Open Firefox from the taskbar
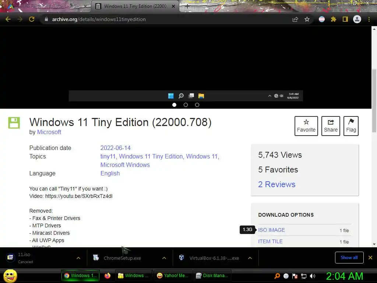This screenshot has height=283, width=377. point(108,276)
